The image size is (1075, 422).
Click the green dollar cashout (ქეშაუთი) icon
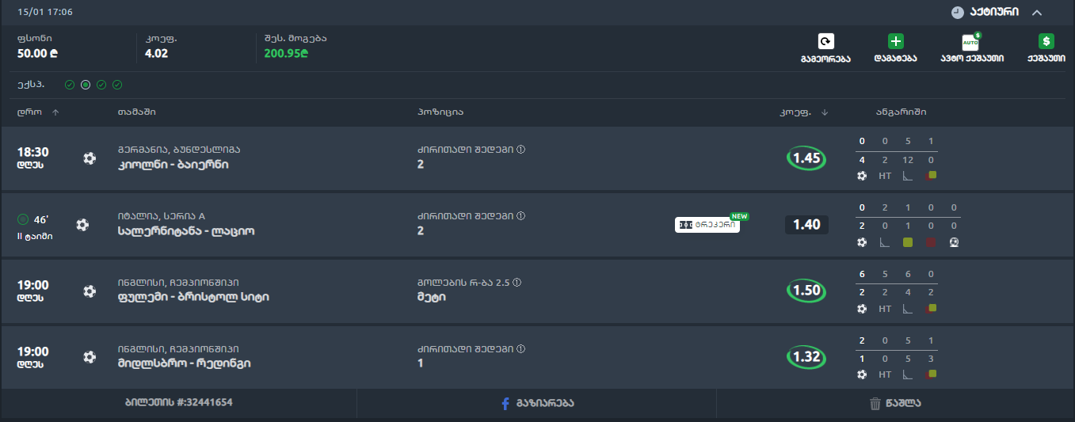point(1046,42)
